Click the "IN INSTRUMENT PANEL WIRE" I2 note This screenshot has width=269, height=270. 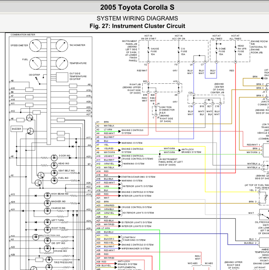pyautogui.click(x=170, y=162)
